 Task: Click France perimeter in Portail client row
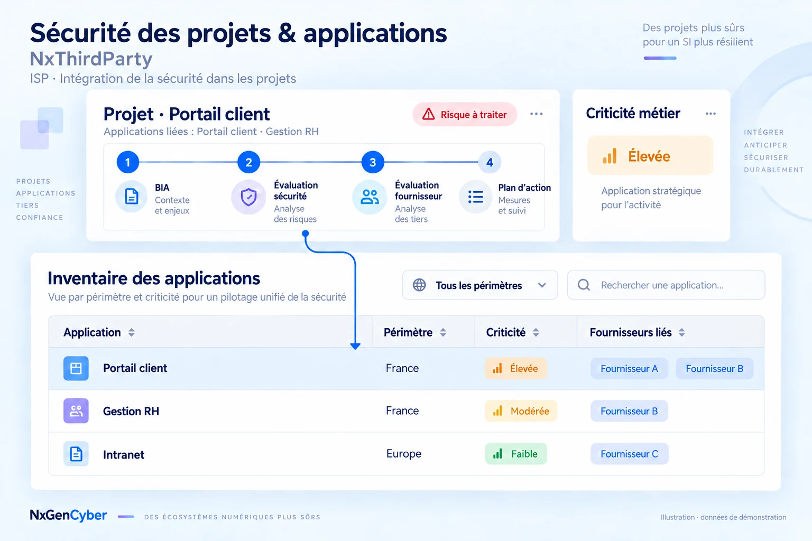tap(402, 368)
